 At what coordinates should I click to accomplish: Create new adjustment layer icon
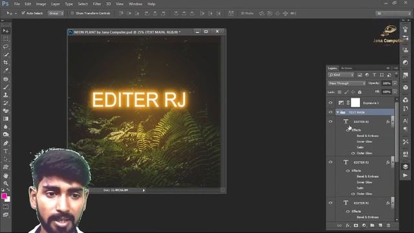[364, 226]
